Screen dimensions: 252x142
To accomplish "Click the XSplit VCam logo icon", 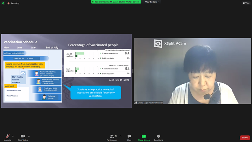I will click(158, 43).
